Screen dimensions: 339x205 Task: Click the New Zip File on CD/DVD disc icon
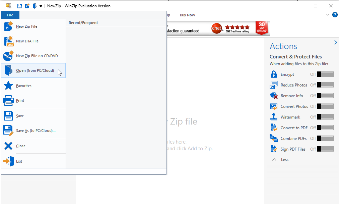(x=8, y=56)
